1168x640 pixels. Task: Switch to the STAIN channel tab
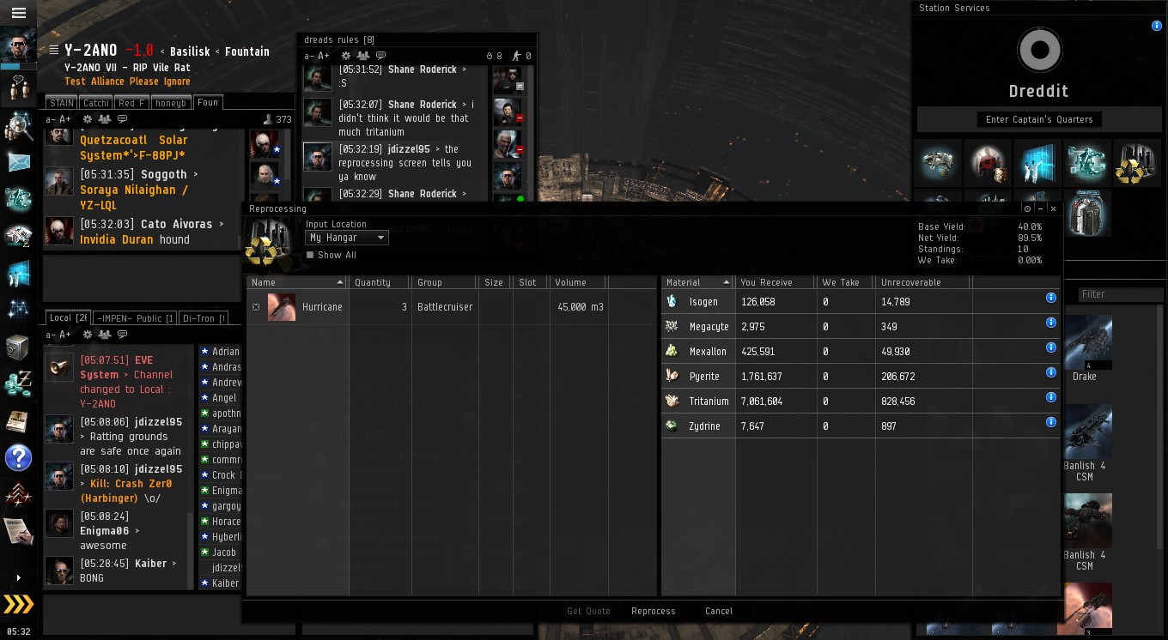point(61,103)
